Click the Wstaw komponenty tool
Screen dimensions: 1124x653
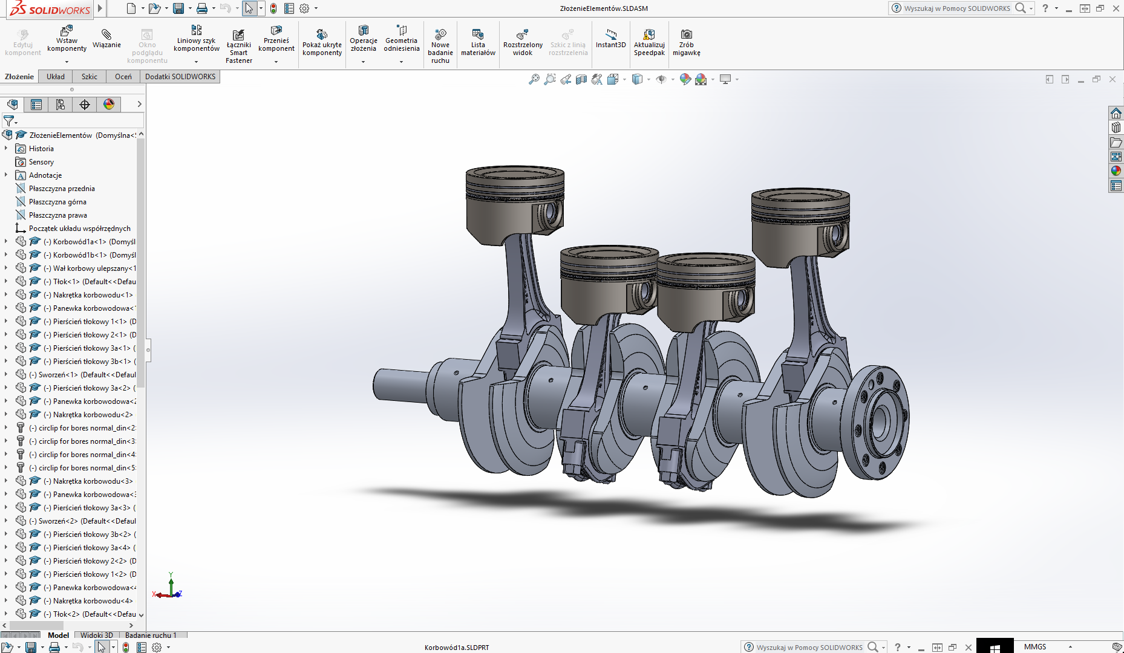pyautogui.click(x=67, y=39)
